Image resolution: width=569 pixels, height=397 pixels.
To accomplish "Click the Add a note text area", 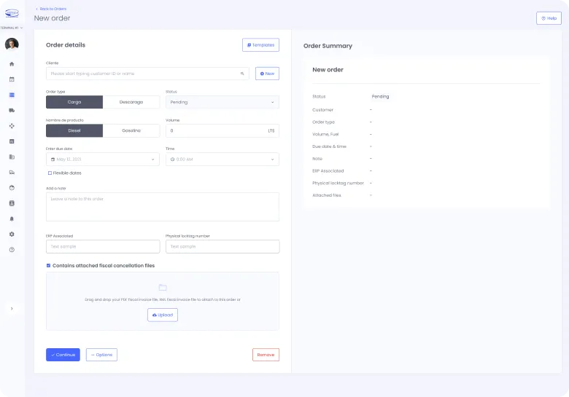I will coord(162,206).
